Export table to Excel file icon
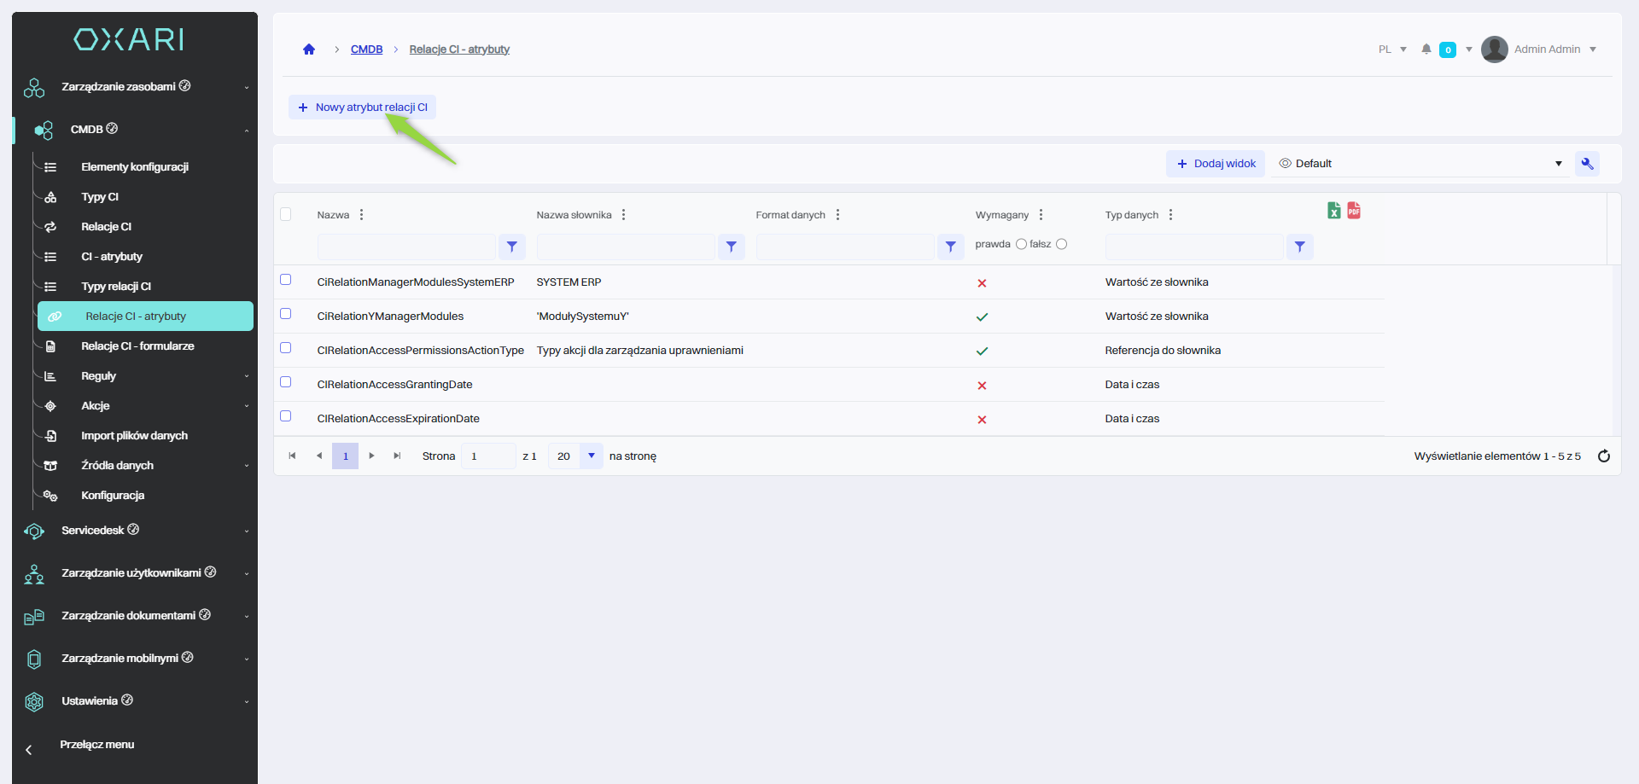The image size is (1639, 784). coord(1333,211)
